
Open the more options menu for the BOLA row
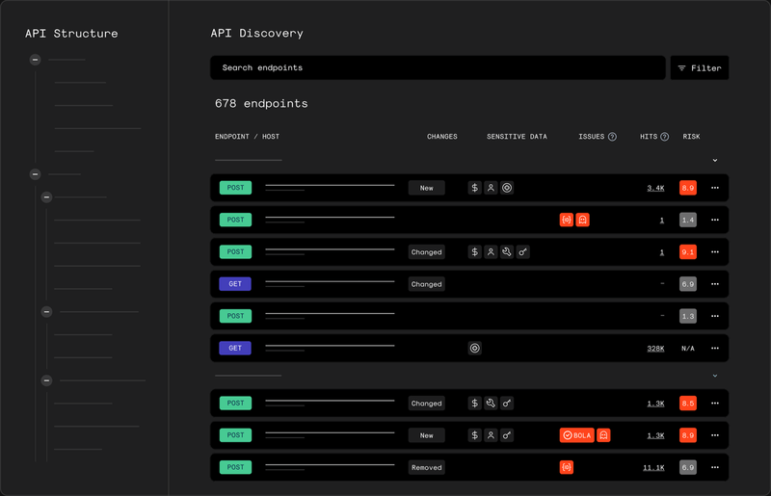[715, 435]
